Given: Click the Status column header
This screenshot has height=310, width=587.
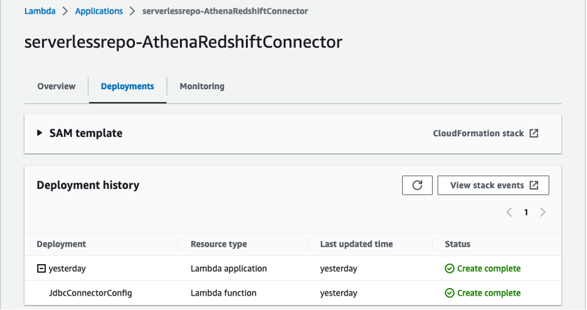Looking at the screenshot, I should [x=457, y=244].
